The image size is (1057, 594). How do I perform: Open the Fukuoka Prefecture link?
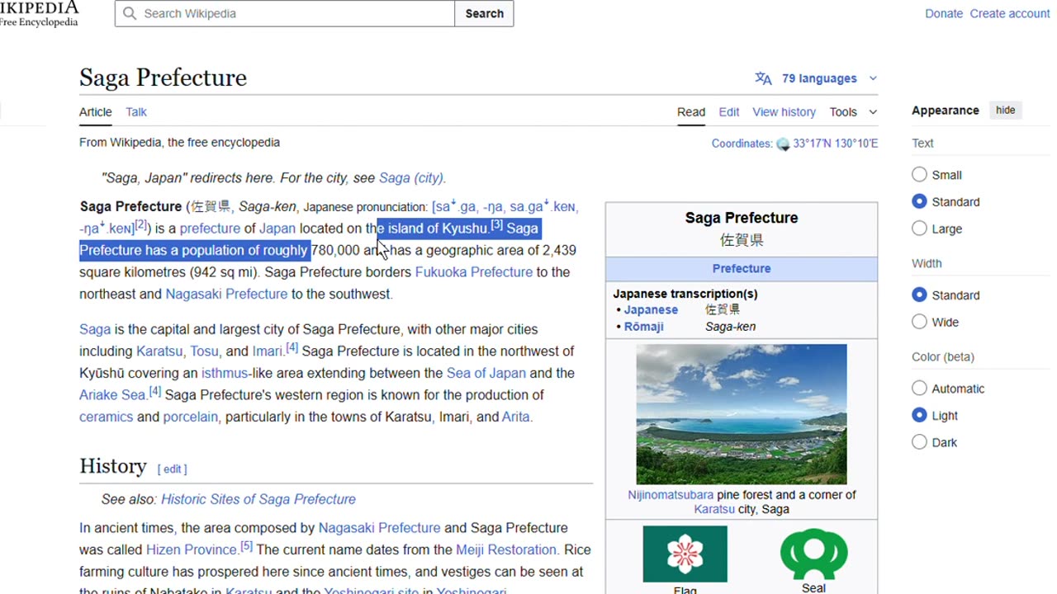point(474,272)
